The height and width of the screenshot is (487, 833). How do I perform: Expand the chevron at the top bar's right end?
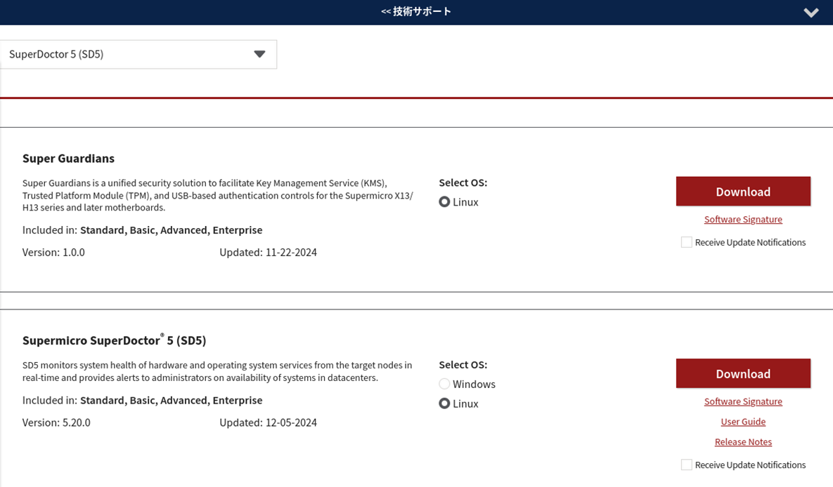coord(811,12)
